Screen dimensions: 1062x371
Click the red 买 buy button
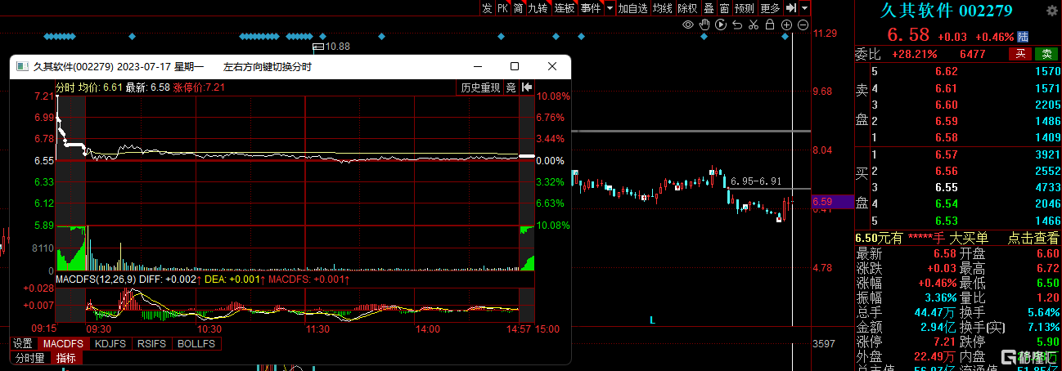point(1019,54)
